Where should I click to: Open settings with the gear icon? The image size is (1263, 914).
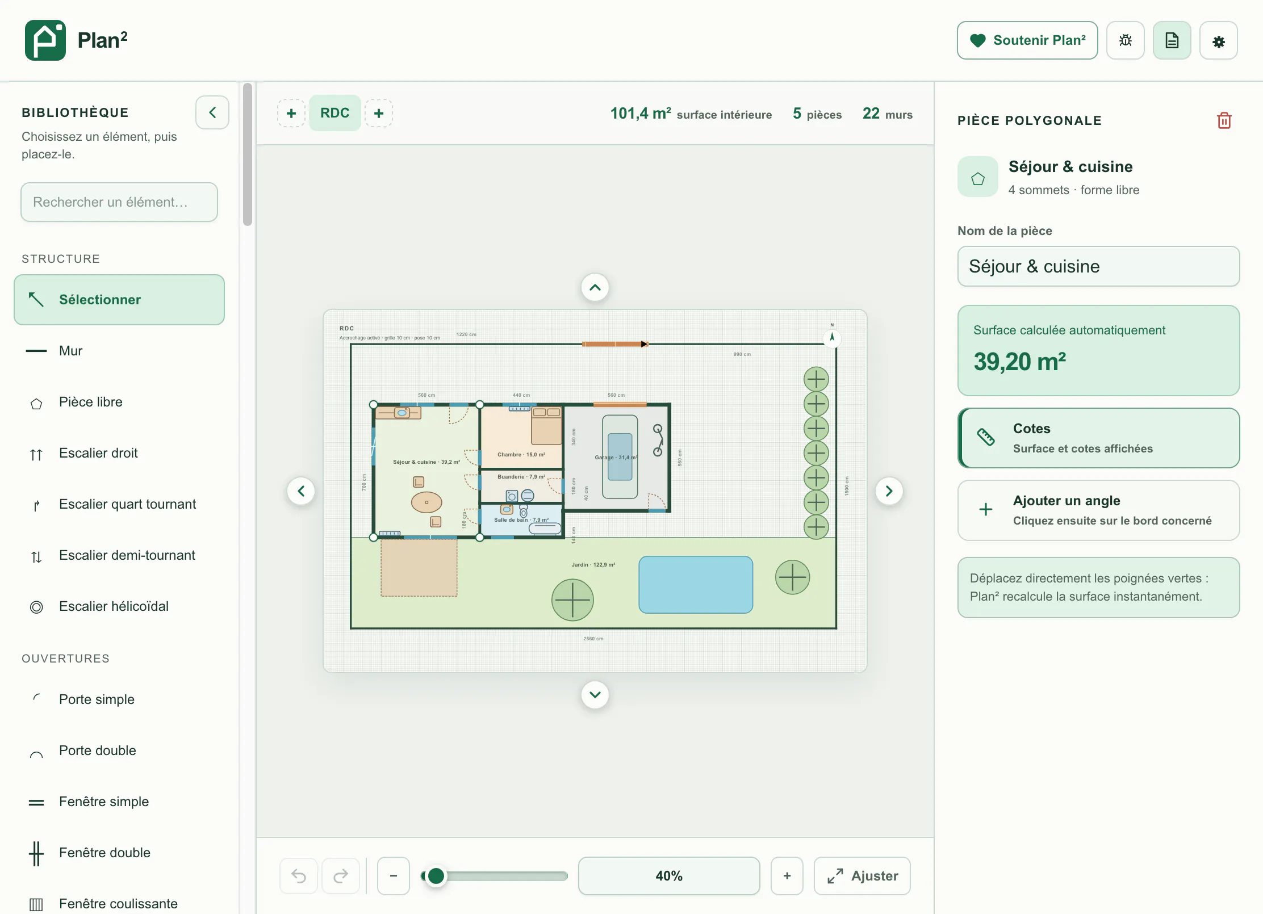[x=1218, y=40]
